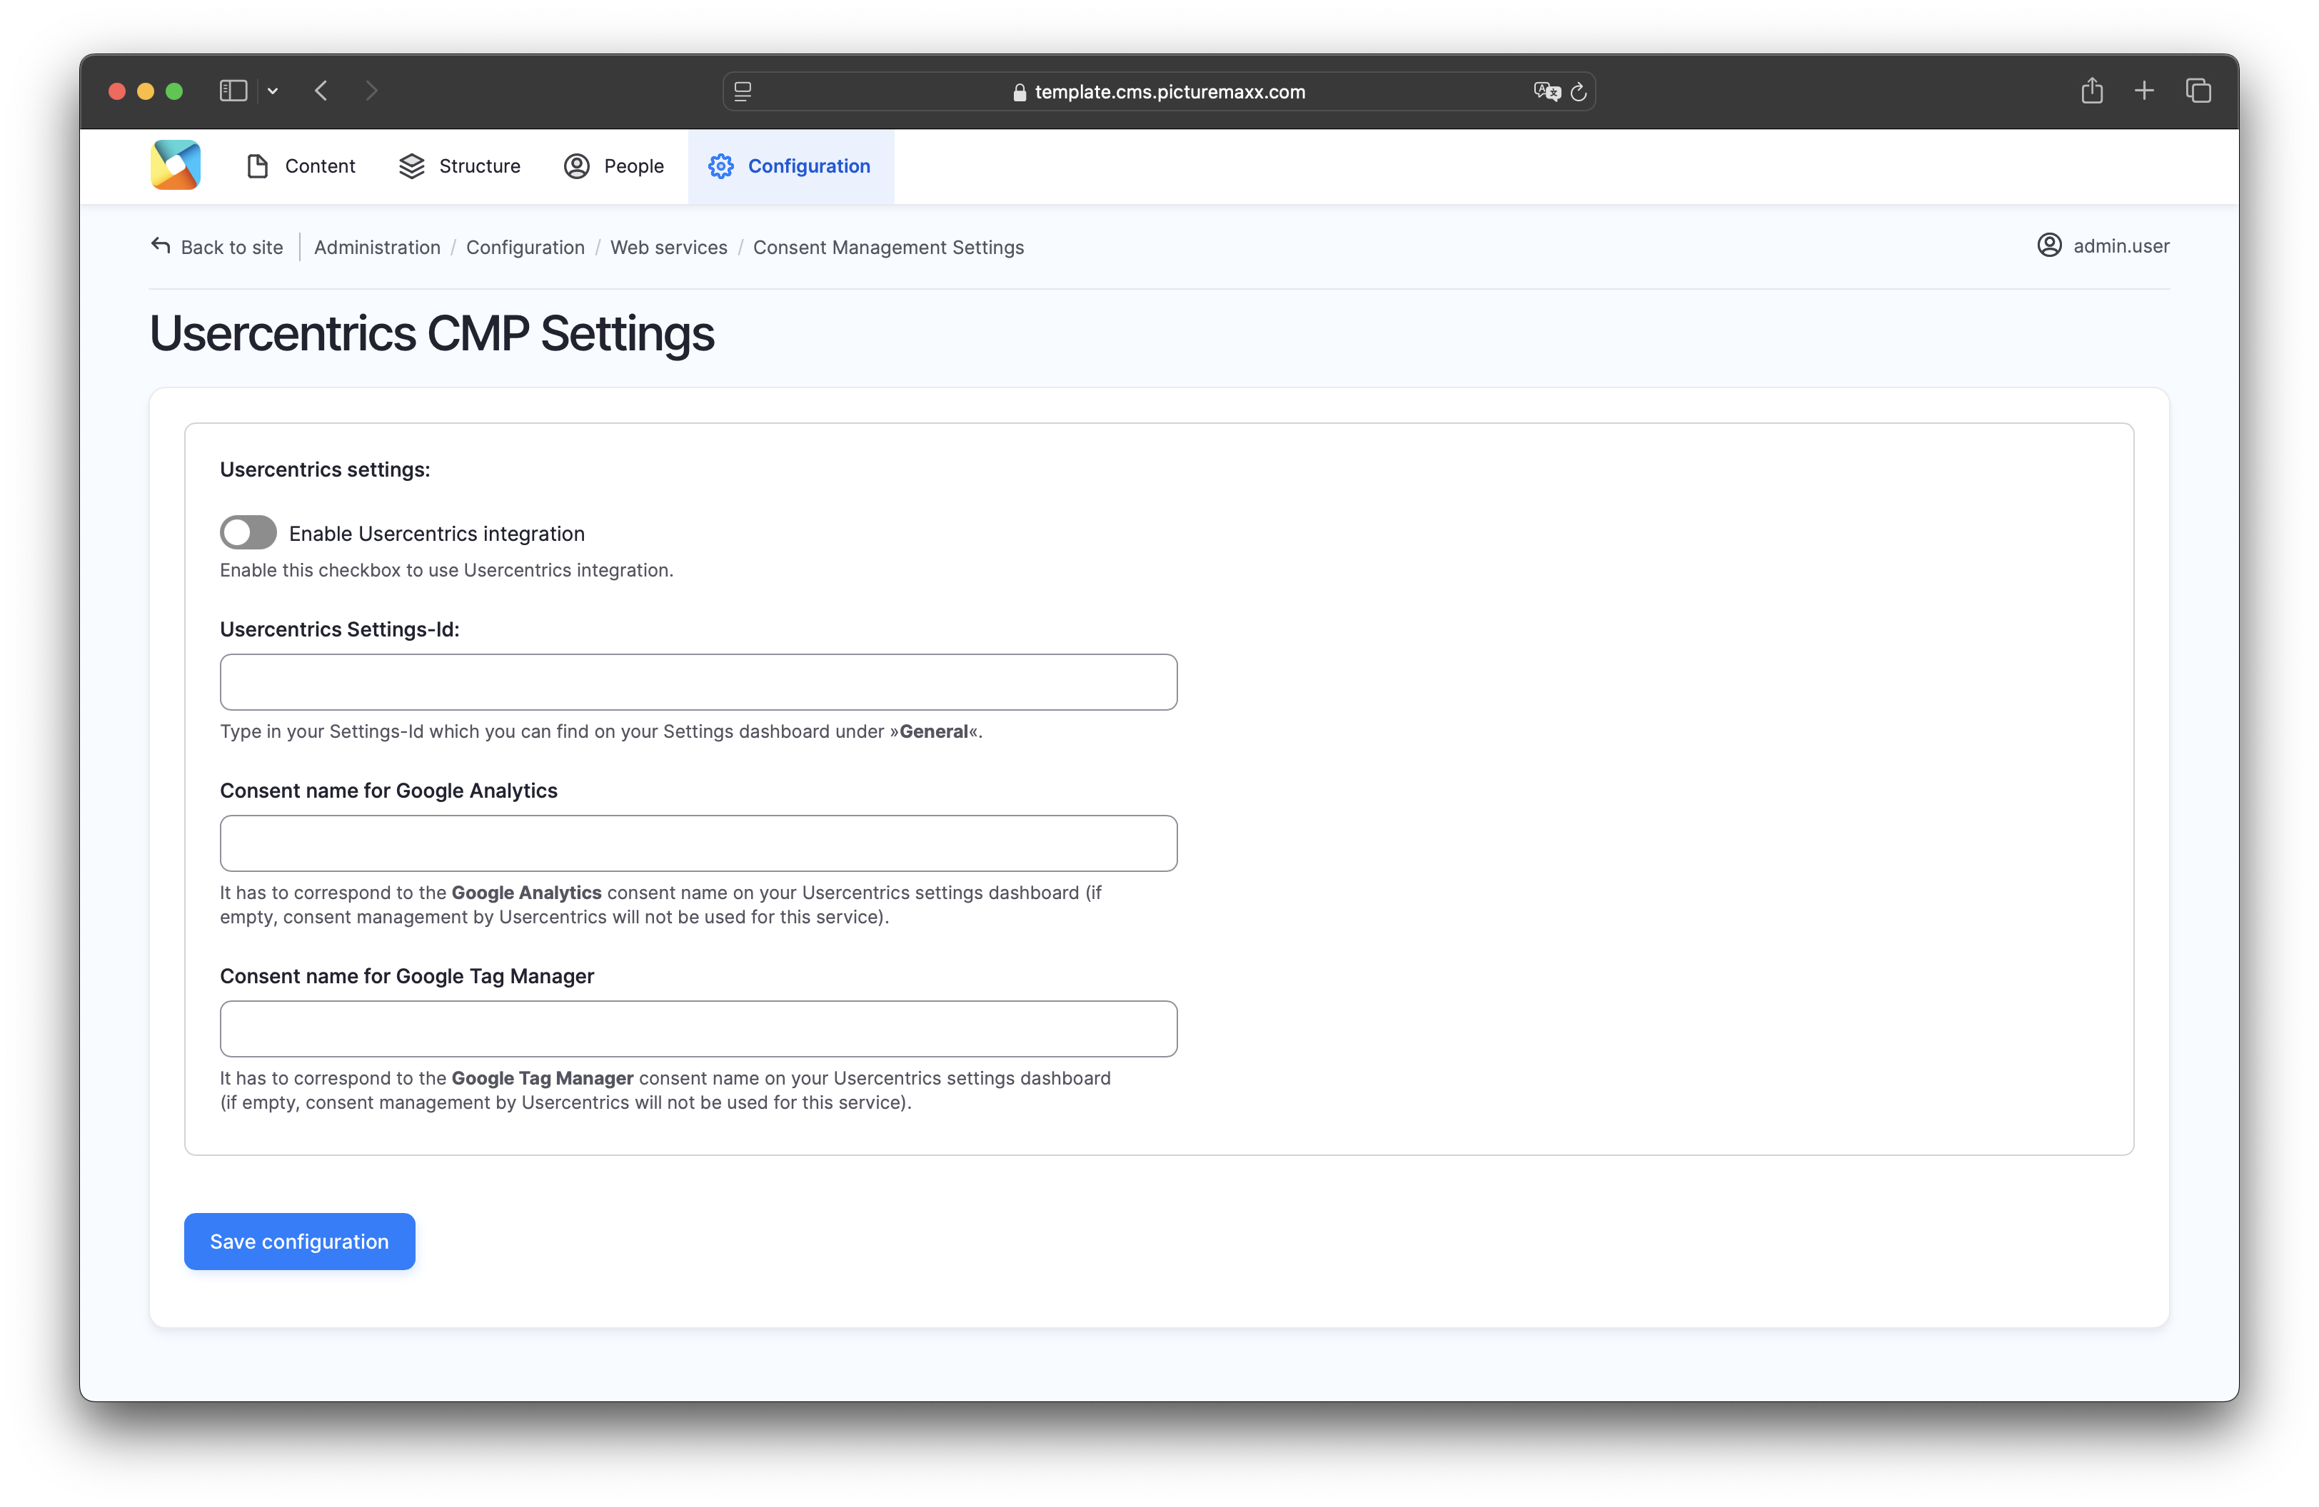Click the Usercentrics settings: legend text

[324, 470]
